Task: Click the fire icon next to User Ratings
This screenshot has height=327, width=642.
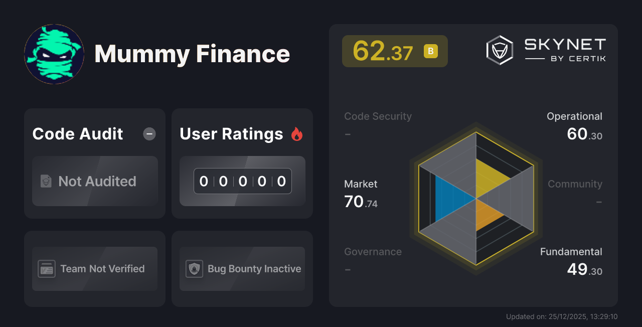Action: [x=296, y=133]
